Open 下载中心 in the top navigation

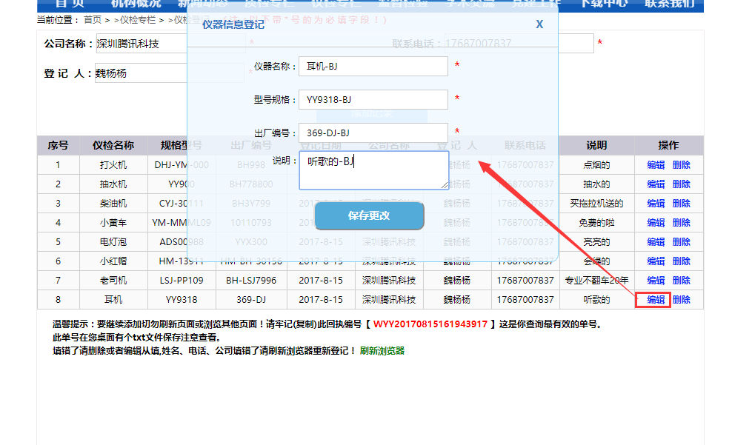pos(604,4)
